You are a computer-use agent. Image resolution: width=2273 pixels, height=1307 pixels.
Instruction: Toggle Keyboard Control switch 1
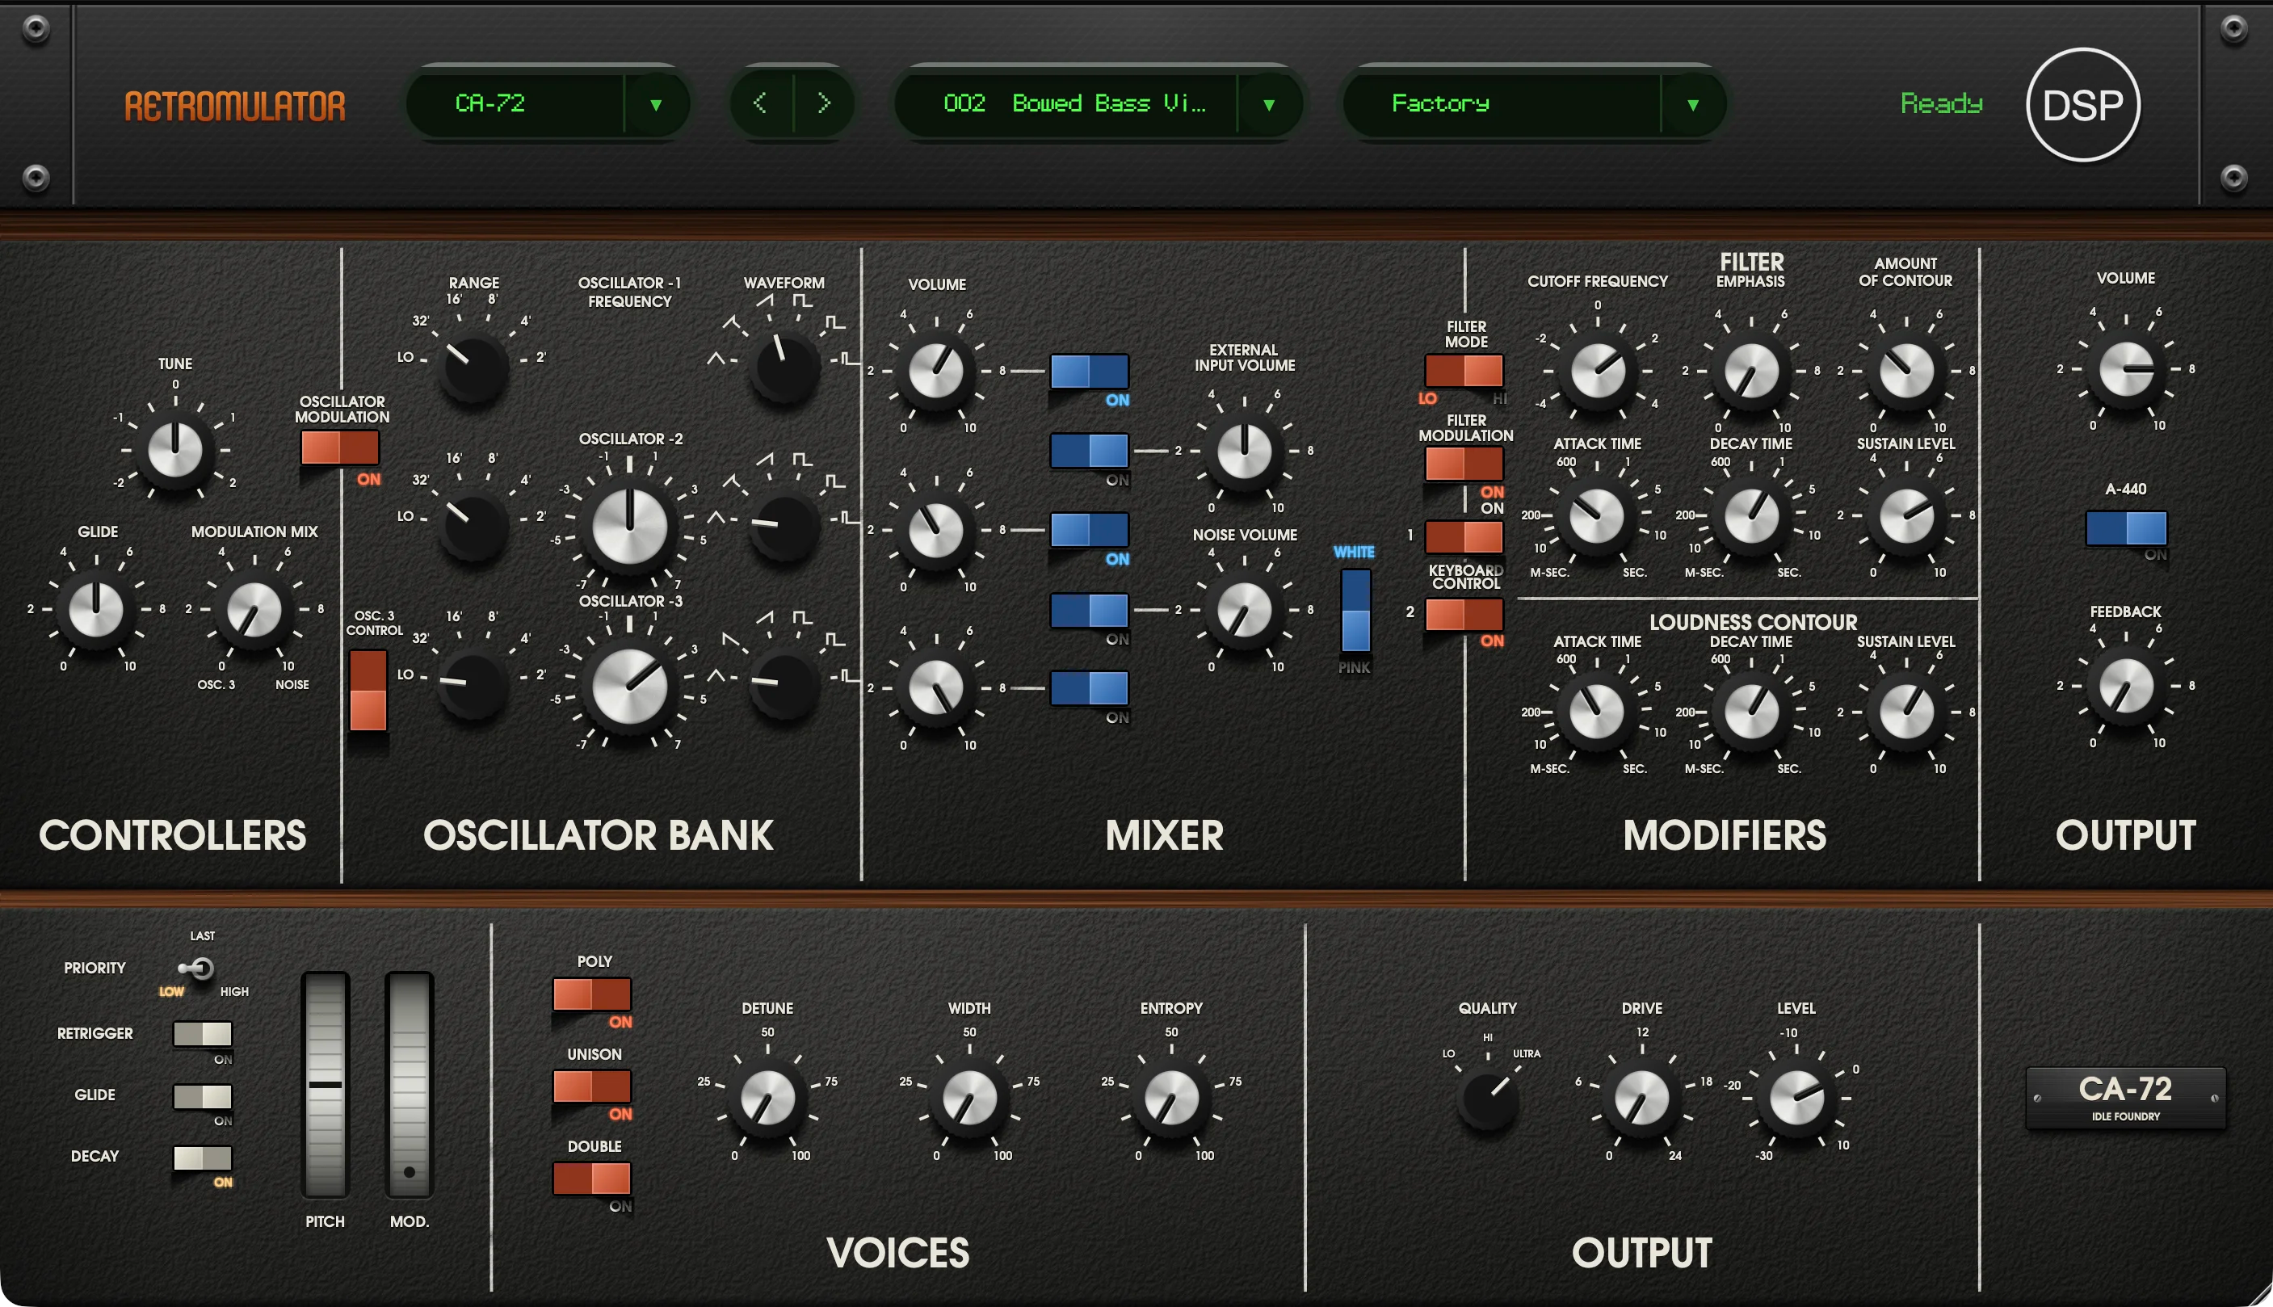pos(1464,537)
